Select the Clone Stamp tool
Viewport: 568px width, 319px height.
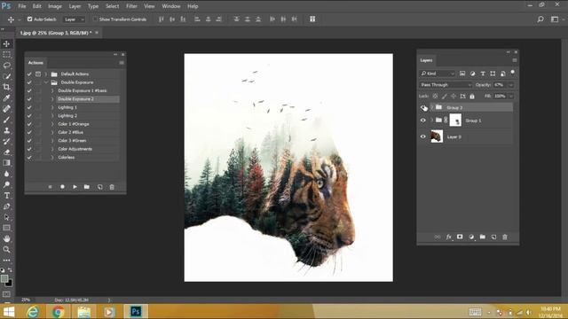(6, 130)
